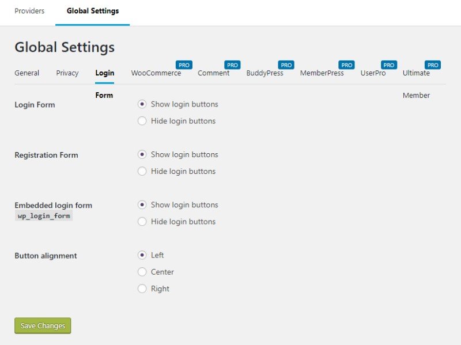The width and height of the screenshot is (461, 345).
Task: Click the PRO badge above MemberPress tab
Action: (346, 65)
